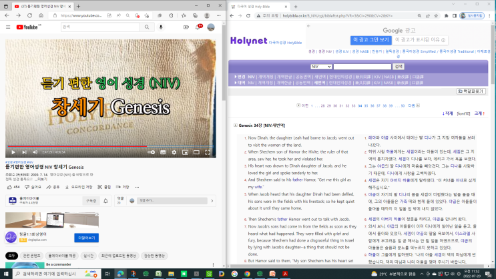
Task: Expand video description via 더보기
Action: tap(42, 179)
